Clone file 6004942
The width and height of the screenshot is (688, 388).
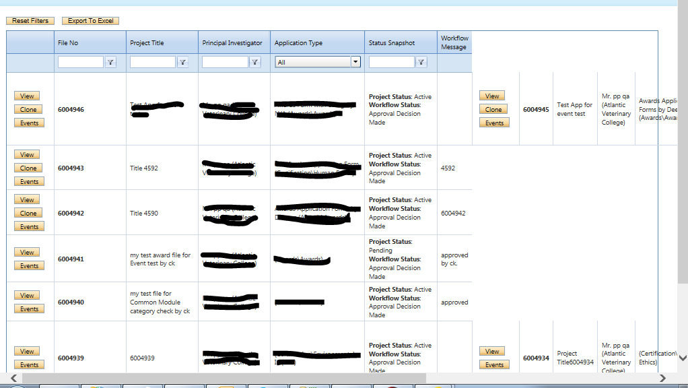28,214
